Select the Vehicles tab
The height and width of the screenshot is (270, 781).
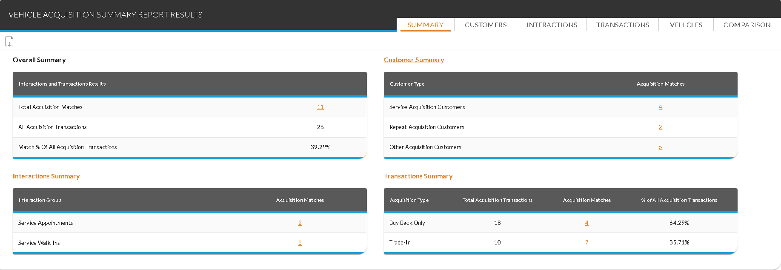[x=686, y=25]
